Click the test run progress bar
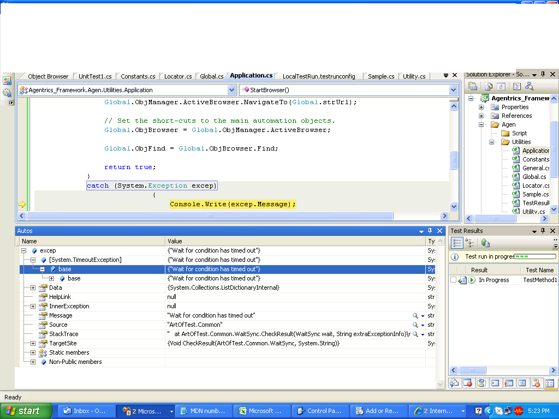 (x=536, y=256)
